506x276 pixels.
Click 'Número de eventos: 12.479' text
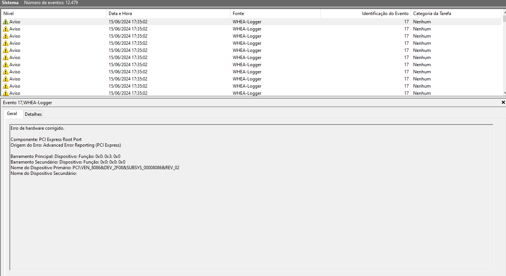click(51, 3)
